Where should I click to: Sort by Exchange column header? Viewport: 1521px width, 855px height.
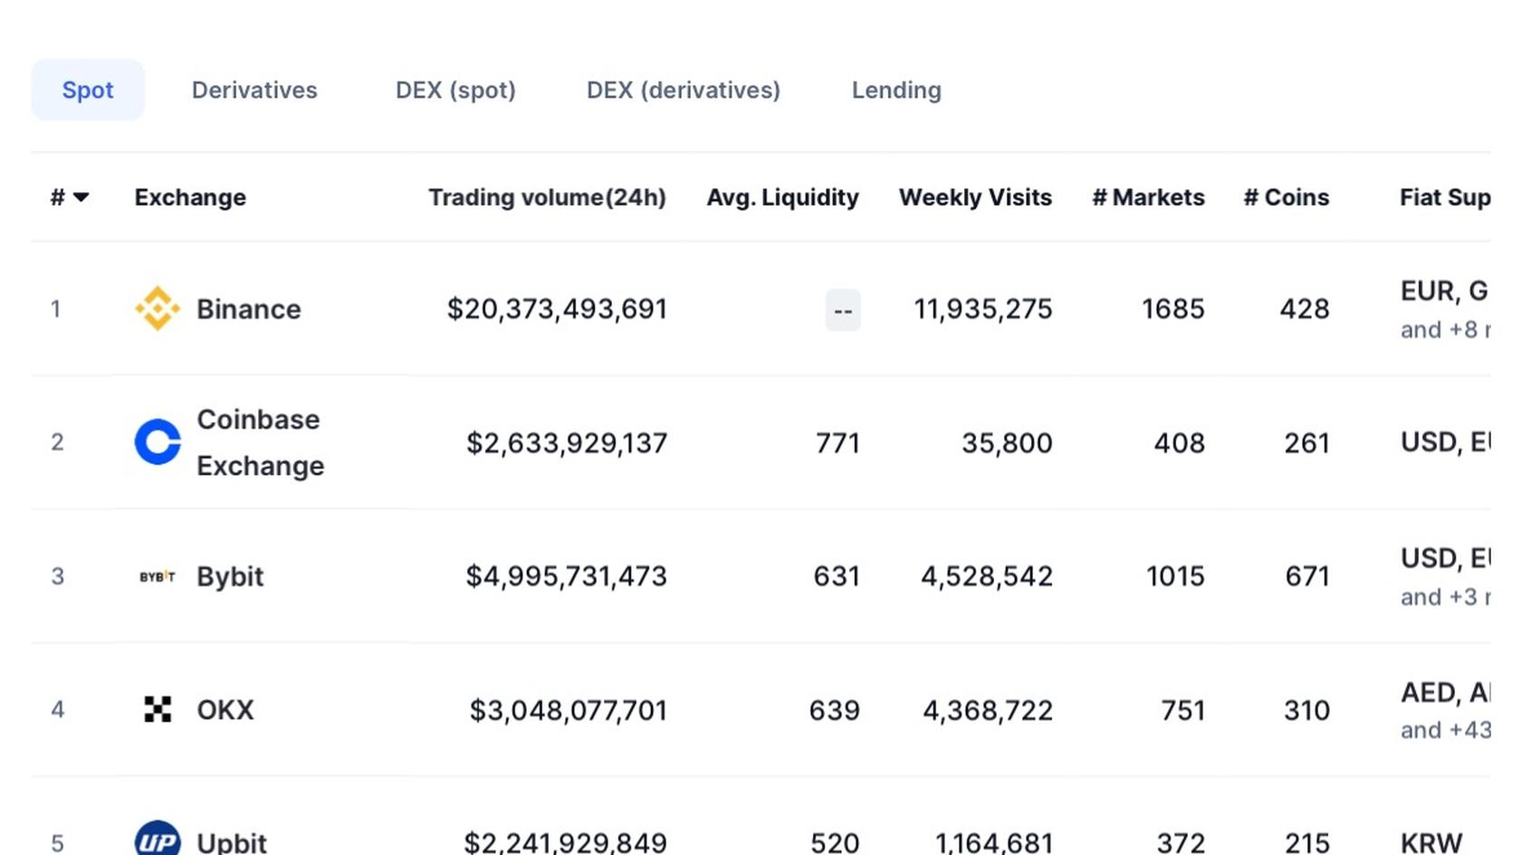coord(190,197)
